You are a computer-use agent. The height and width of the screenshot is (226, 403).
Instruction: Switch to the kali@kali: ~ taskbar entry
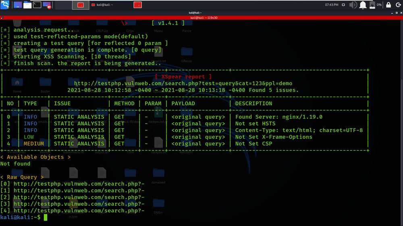[102, 5]
